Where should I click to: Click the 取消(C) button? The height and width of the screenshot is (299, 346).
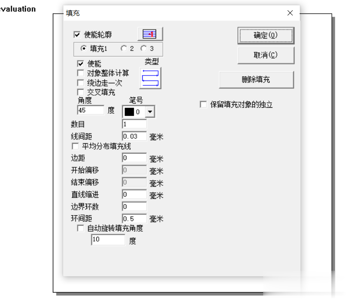pyautogui.click(x=266, y=55)
